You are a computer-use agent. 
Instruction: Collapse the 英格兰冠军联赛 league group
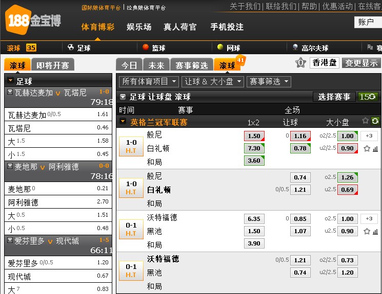123,121
